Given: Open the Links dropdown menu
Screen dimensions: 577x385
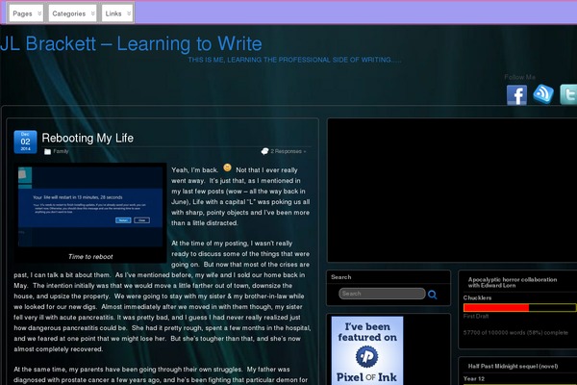Looking at the screenshot, I should (117, 13).
